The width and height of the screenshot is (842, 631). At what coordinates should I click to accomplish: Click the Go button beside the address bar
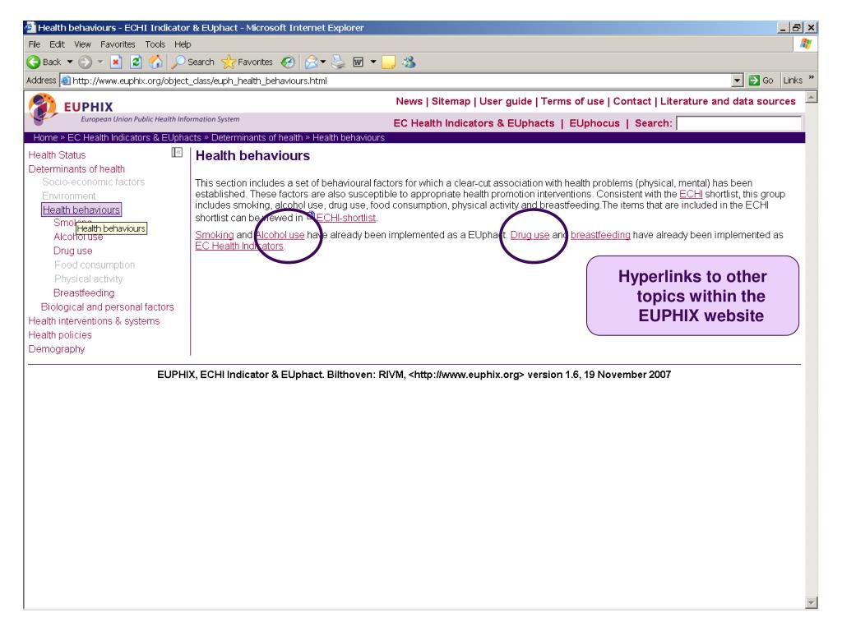click(x=761, y=81)
